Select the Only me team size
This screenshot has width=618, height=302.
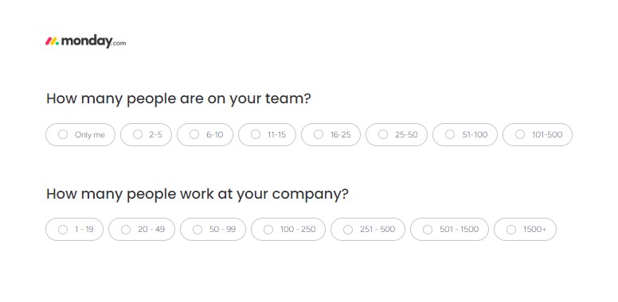(x=80, y=135)
